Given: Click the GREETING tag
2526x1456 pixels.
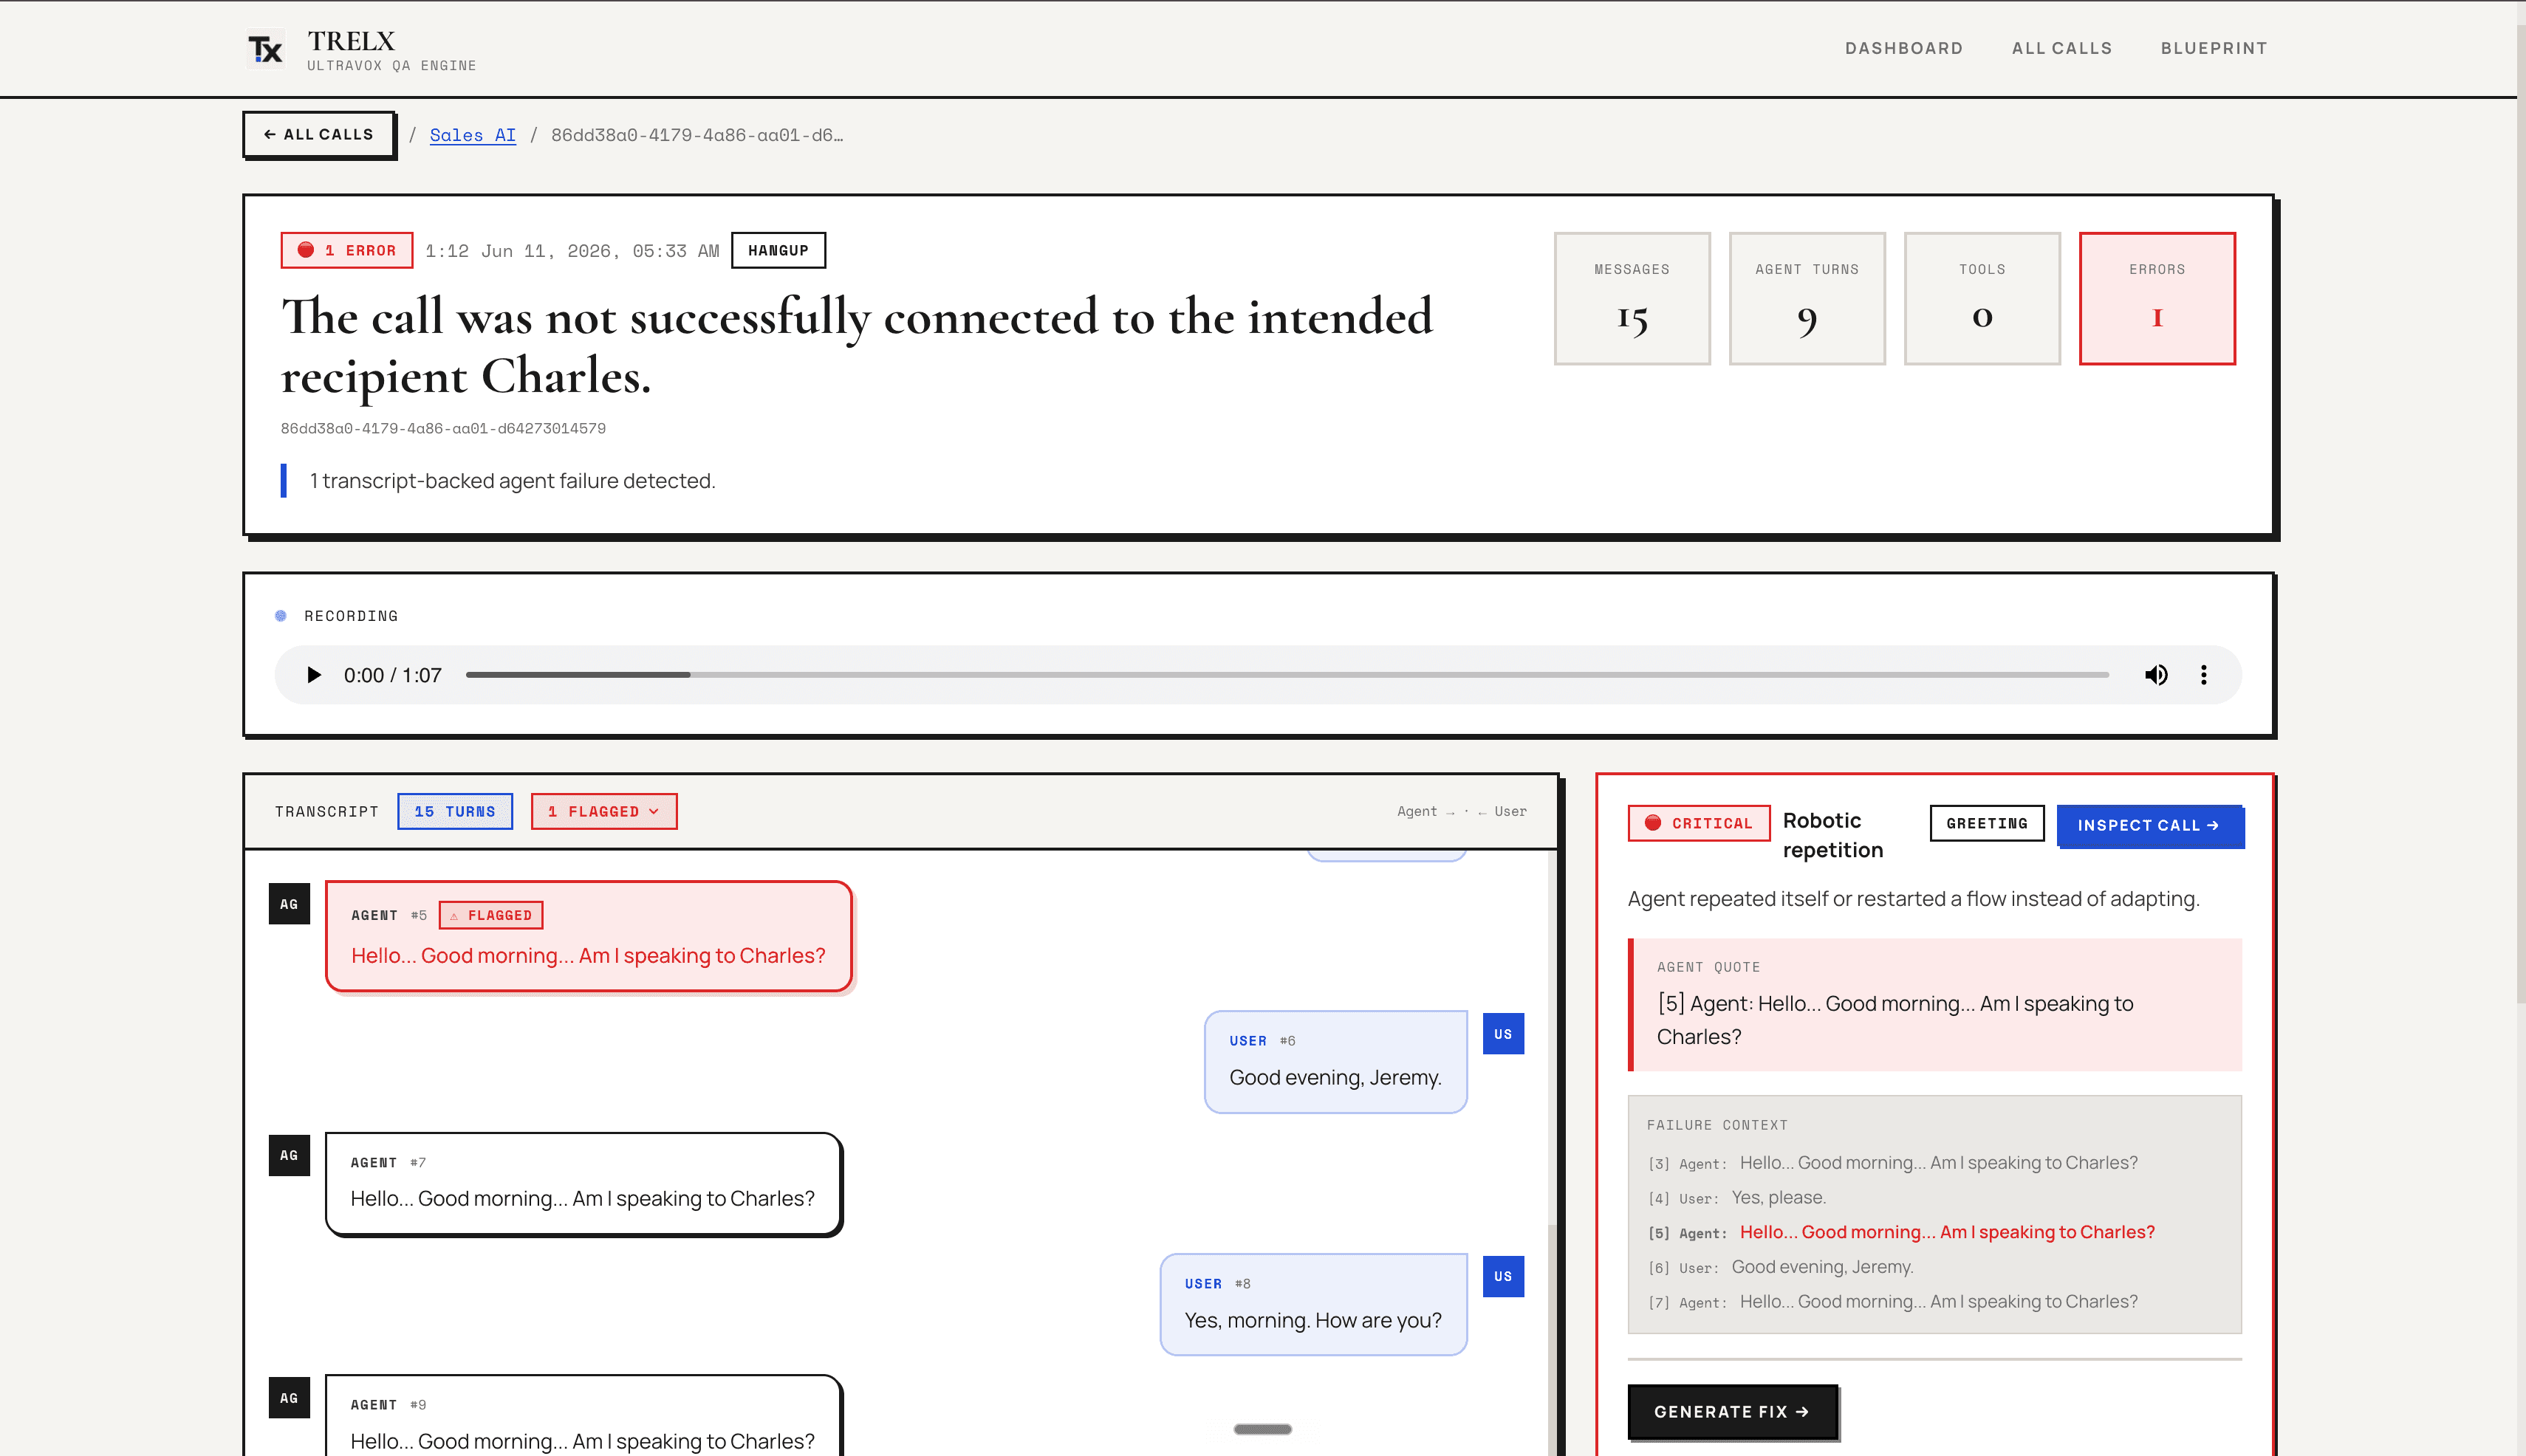Looking at the screenshot, I should click(1987, 823).
